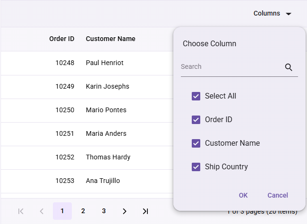Uncheck the Ship Country column checkbox
This screenshot has width=307, height=224.
coord(196,167)
